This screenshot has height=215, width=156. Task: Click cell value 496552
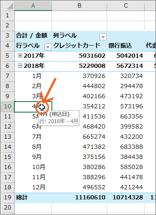pyautogui.click(x=94, y=187)
